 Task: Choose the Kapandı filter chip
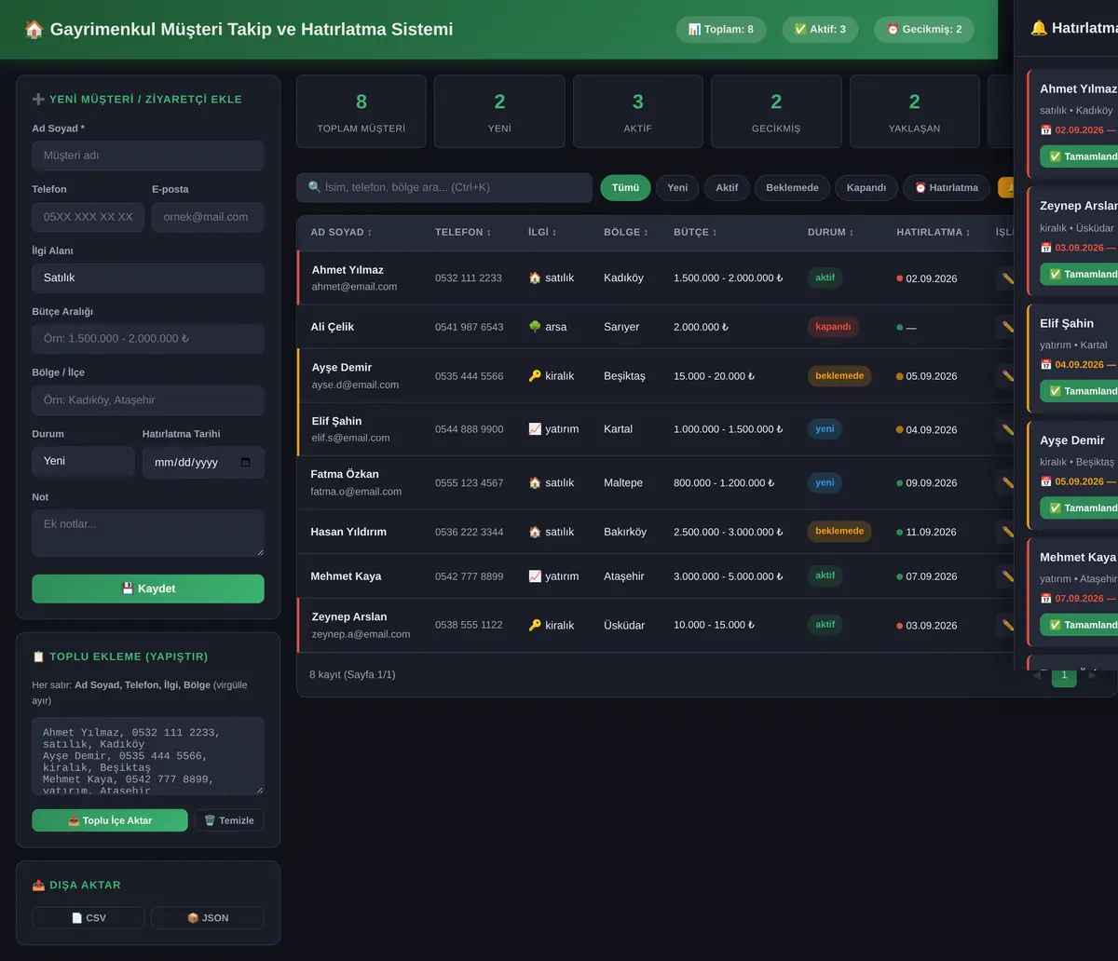tap(866, 187)
